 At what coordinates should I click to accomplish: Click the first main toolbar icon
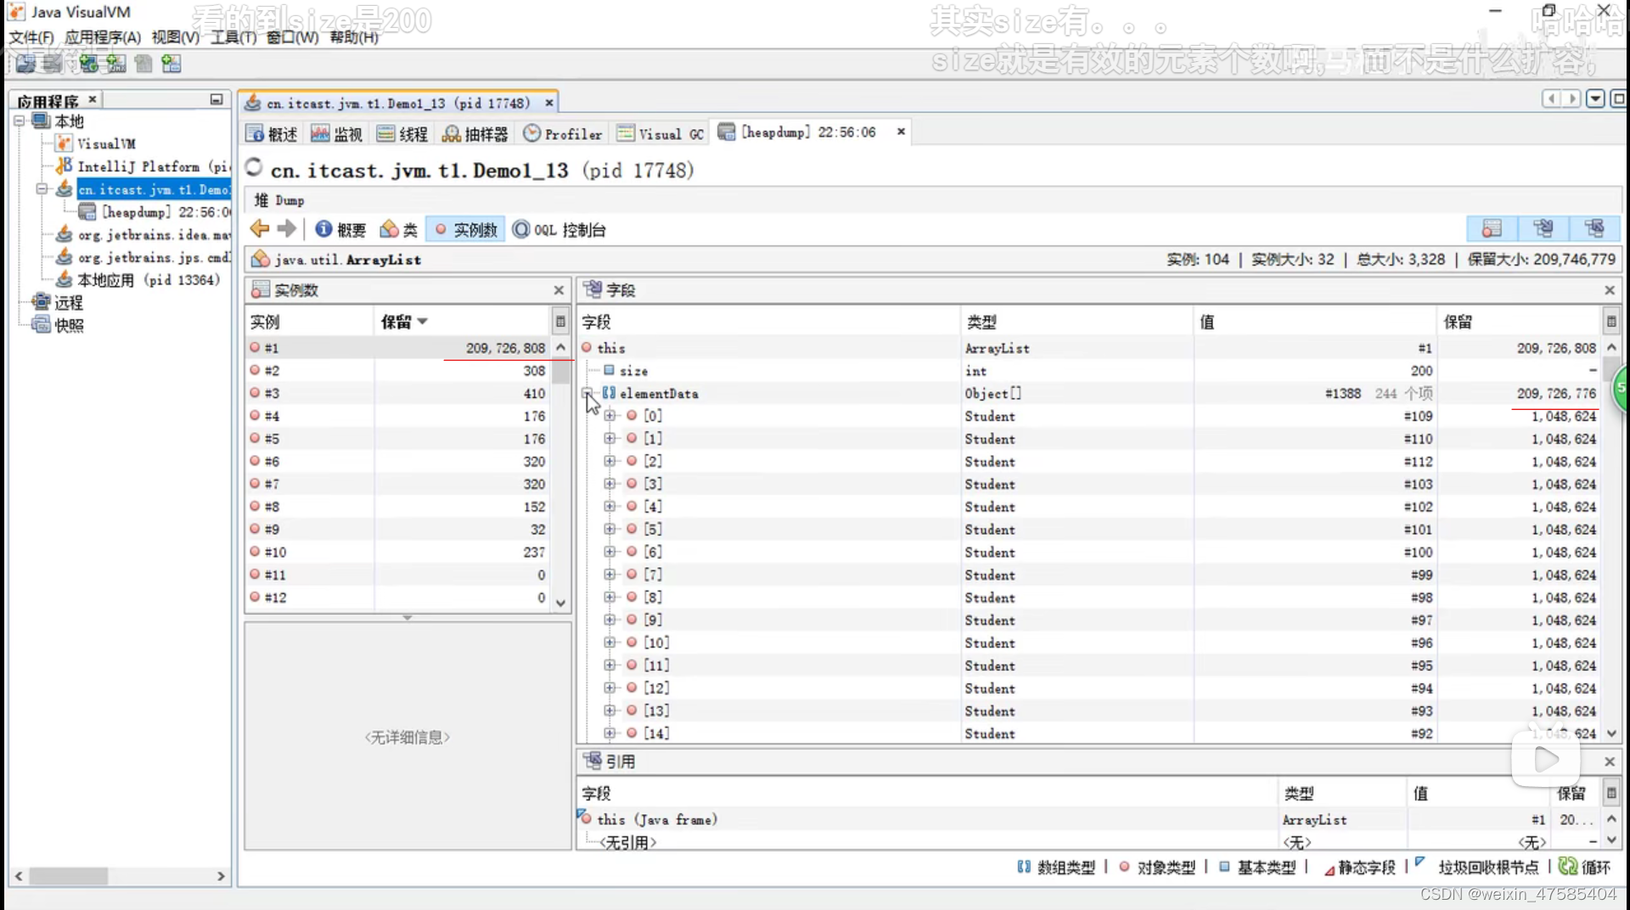coord(25,64)
